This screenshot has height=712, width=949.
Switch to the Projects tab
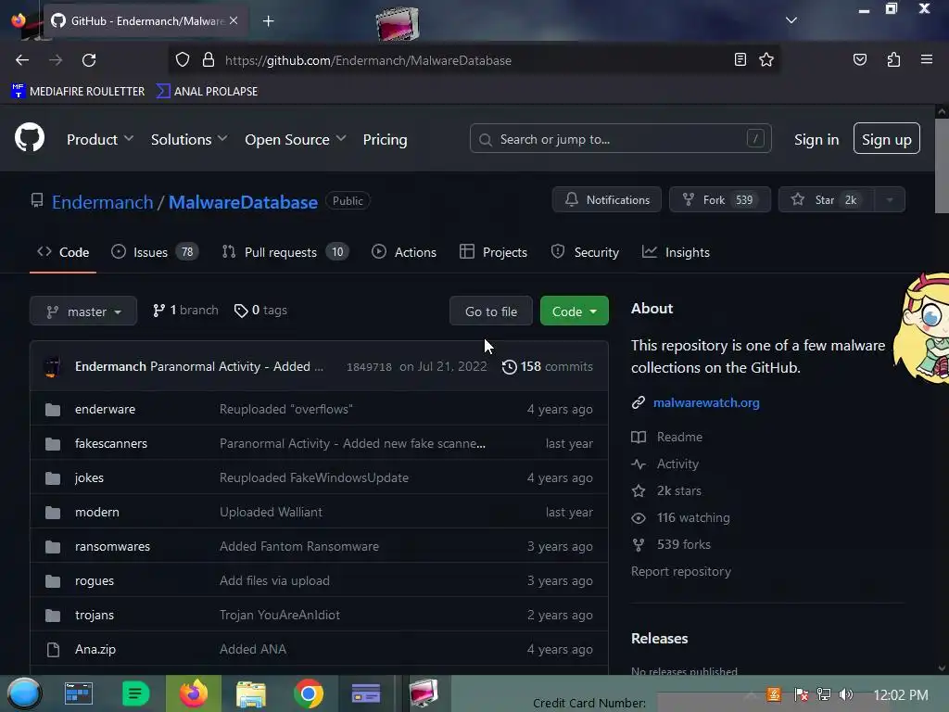click(493, 252)
